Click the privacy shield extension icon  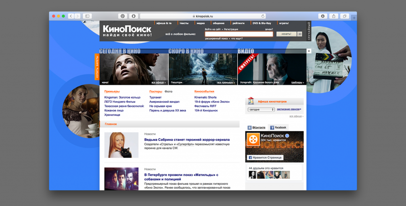(x=134, y=16)
